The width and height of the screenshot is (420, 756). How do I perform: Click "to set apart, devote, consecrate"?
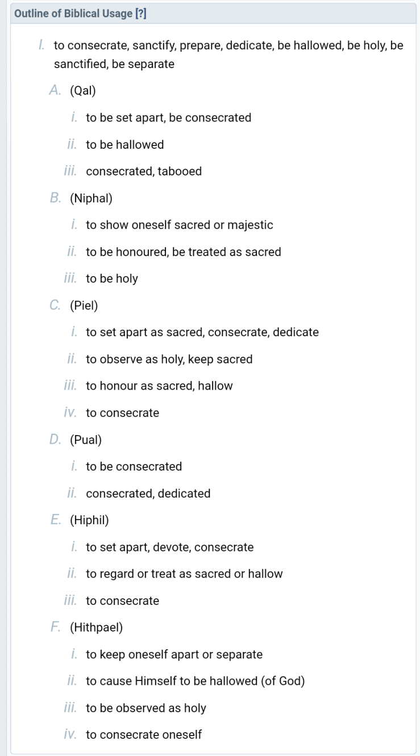pos(169,548)
